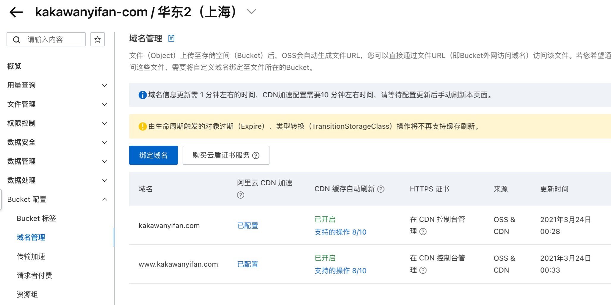This screenshot has height=305, width=611.
Task: Click HTTPS certificate help icon for www.kakawanyifan.com row
Action: [423, 270]
